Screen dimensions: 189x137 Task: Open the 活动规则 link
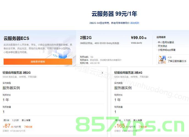tap(135, 23)
